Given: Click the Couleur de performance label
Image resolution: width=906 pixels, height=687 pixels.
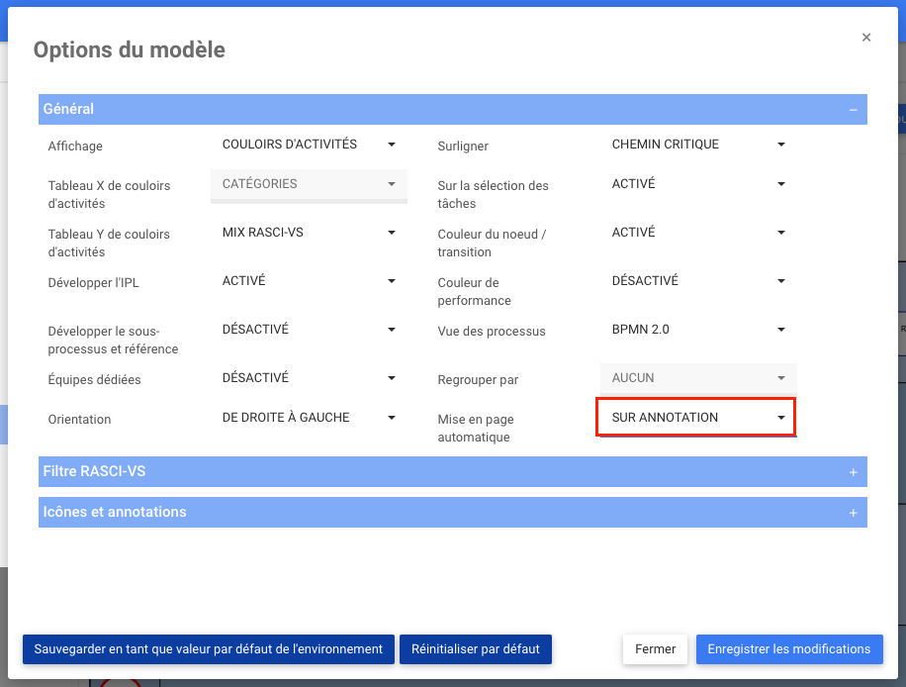Looking at the screenshot, I should [475, 291].
